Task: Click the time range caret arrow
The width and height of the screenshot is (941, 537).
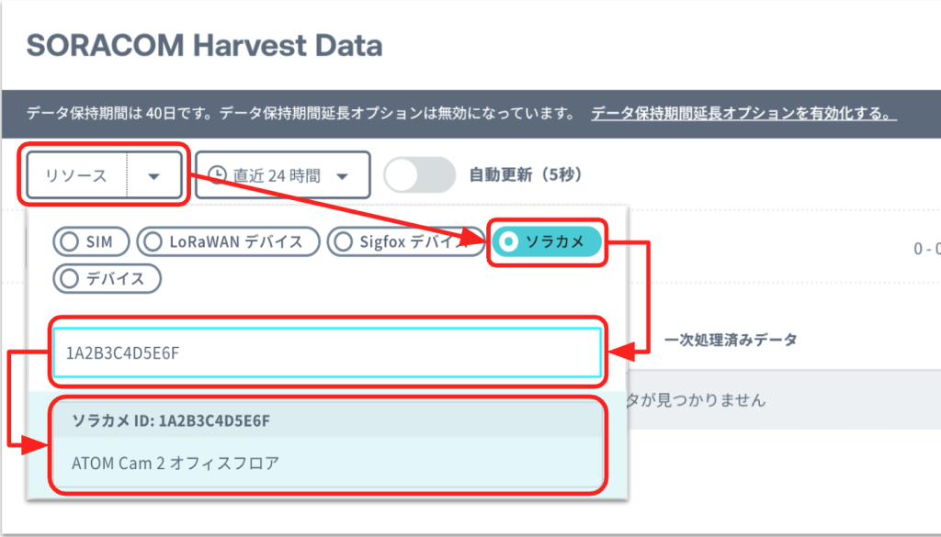Action: tap(342, 176)
